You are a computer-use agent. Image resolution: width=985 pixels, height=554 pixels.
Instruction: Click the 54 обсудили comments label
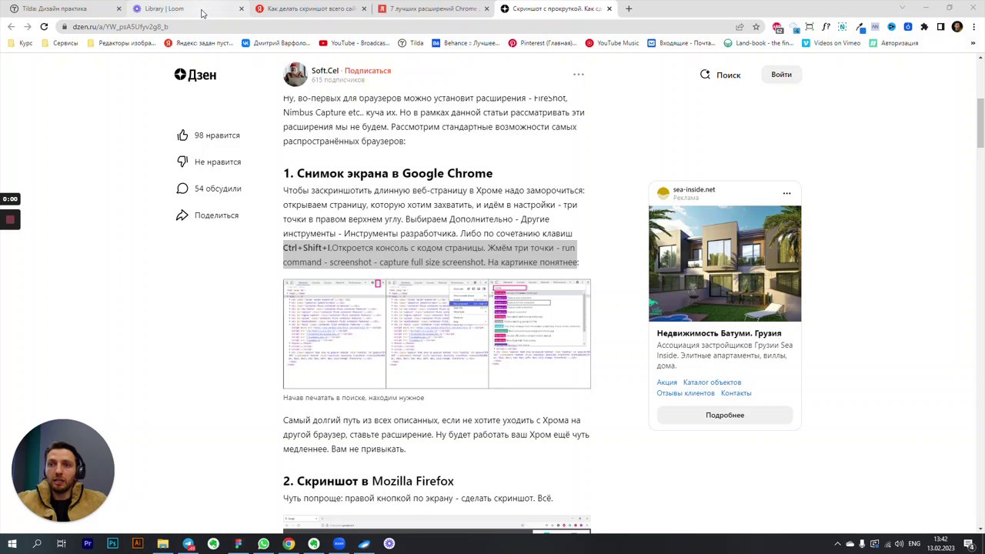pos(218,189)
